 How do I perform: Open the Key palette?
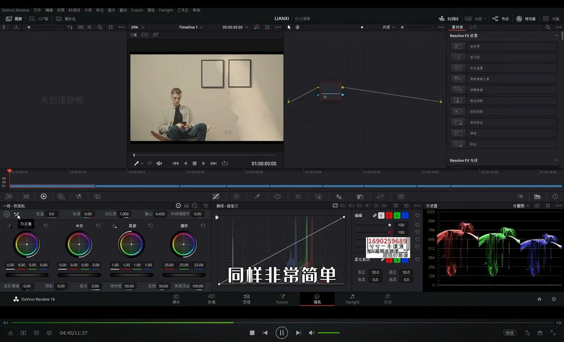[360, 196]
